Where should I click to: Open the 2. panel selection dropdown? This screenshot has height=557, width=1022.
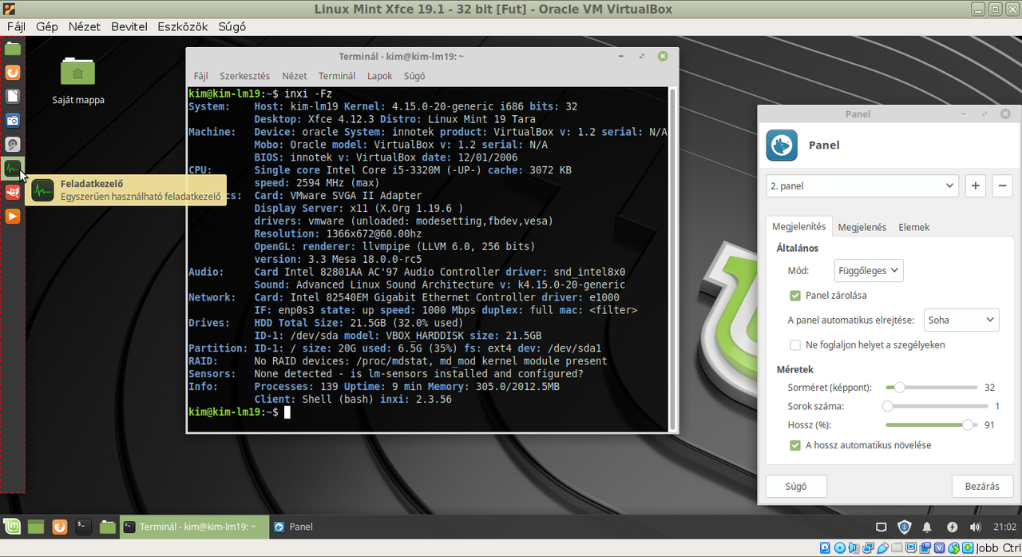[862, 185]
